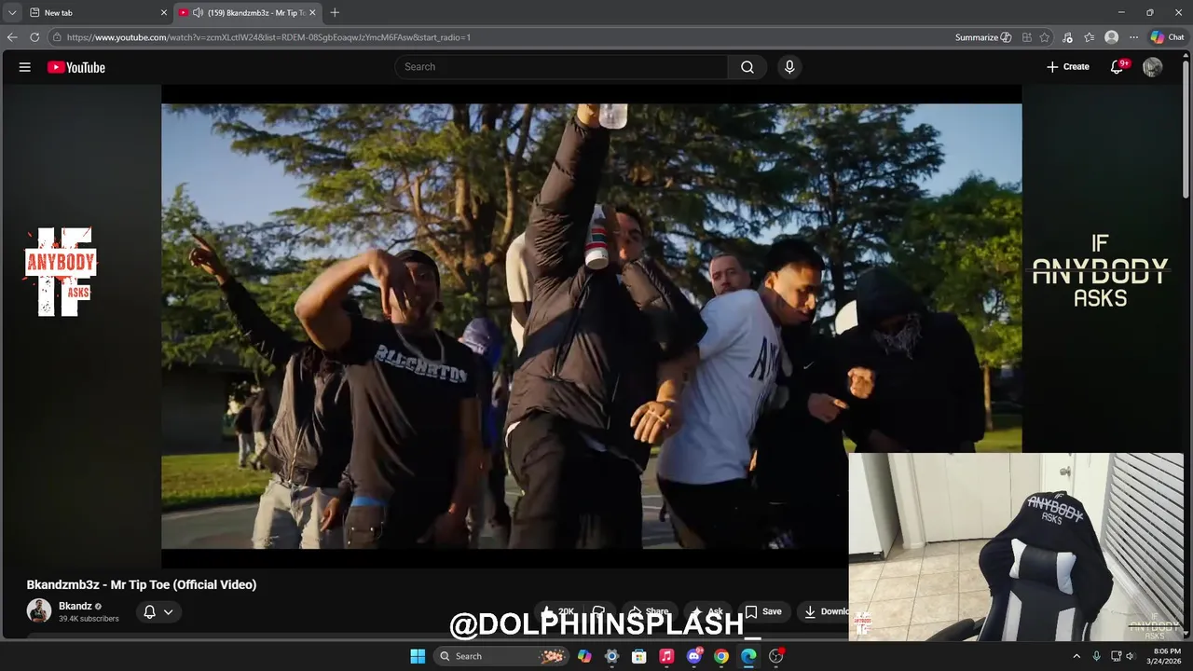Open the favorites list icon
The width and height of the screenshot is (1193, 671).
coord(1089,37)
